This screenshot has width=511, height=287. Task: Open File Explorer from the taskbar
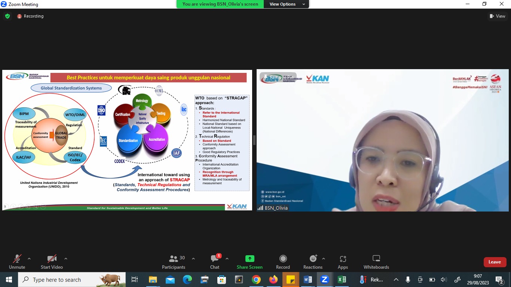click(153, 280)
